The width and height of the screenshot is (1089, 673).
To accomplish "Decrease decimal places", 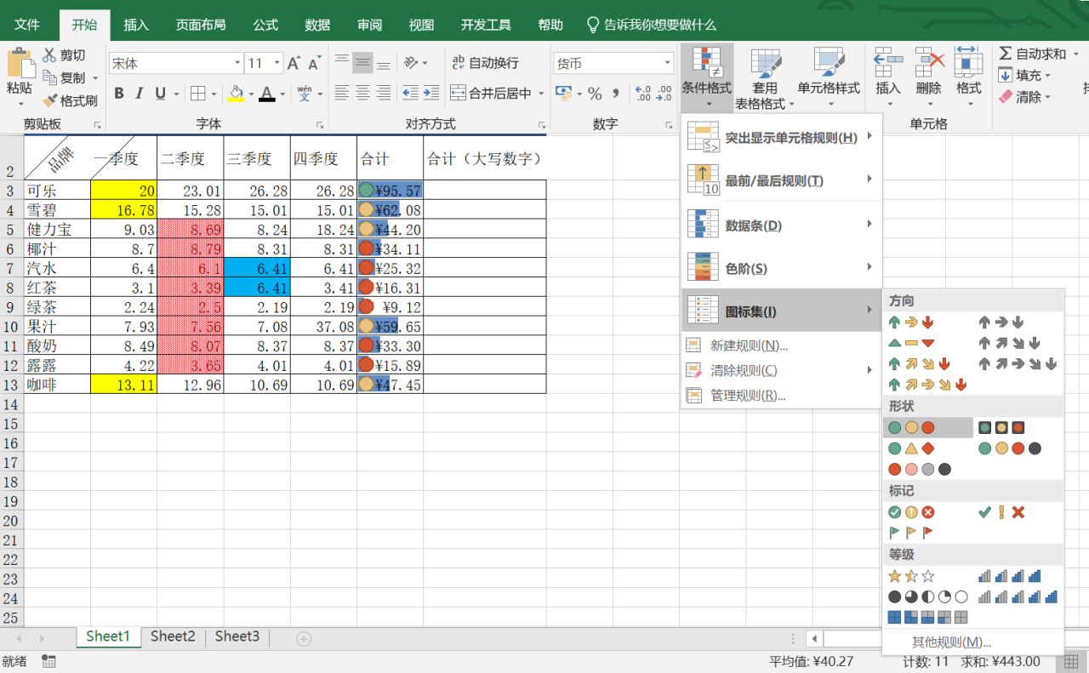I will point(663,93).
